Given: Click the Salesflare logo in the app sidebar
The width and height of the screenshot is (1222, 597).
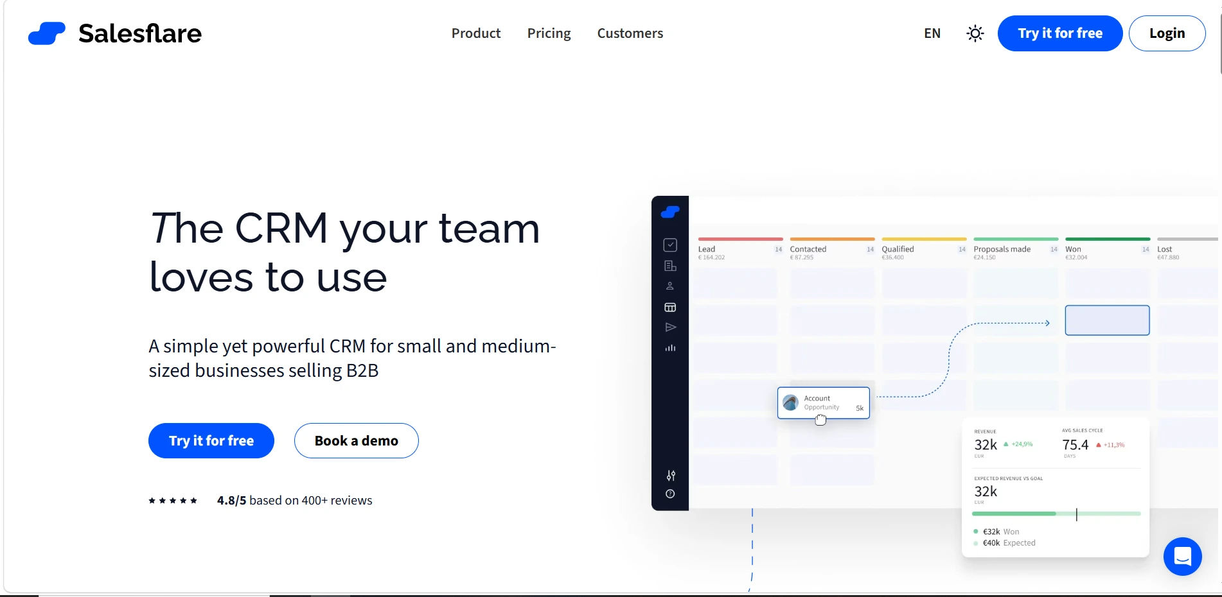Looking at the screenshot, I should [670, 212].
